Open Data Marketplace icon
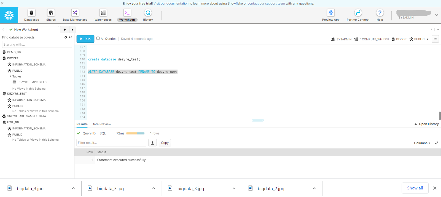Screen dimensions: 441x197 pyautogui.click(x=75, y=13)
